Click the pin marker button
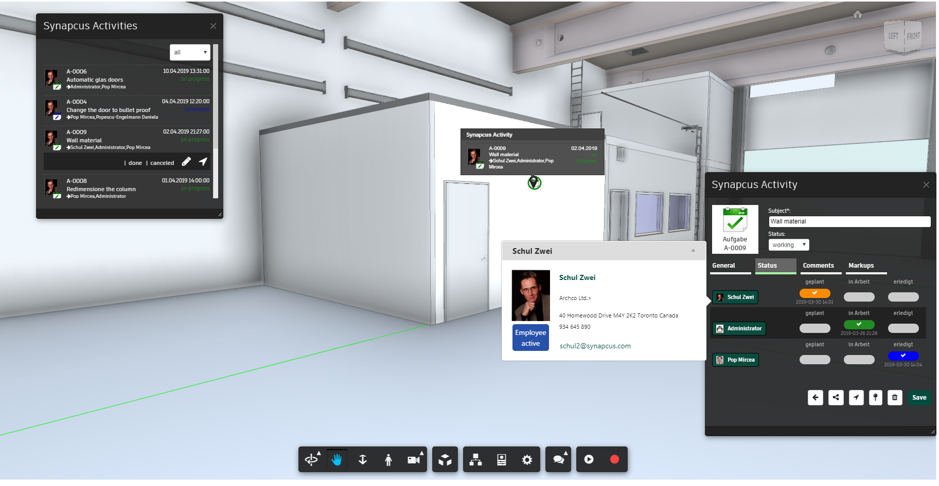Viewport: 939px width, 486px height. [876, 398]
